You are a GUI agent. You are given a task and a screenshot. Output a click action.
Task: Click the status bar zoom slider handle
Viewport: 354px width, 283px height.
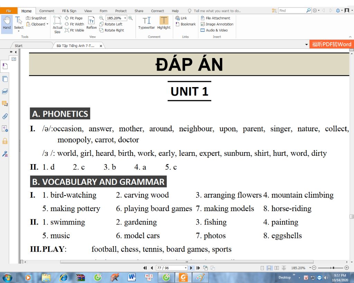click(x=334, y=268)
